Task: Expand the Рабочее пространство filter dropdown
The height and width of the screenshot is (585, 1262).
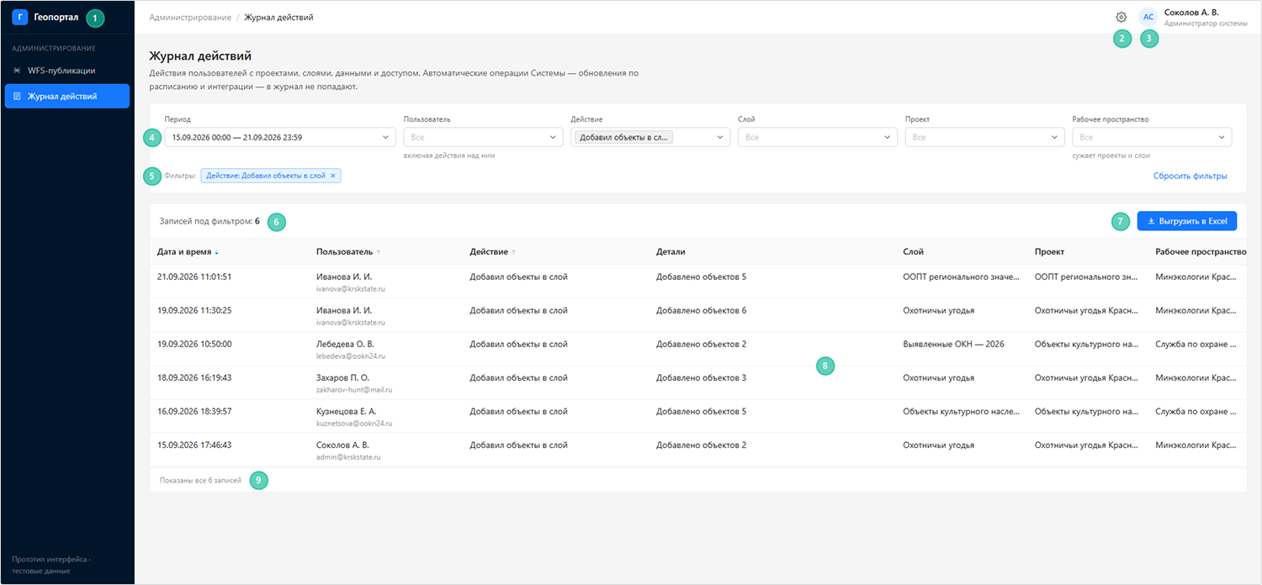Action: click(1152, 137)
